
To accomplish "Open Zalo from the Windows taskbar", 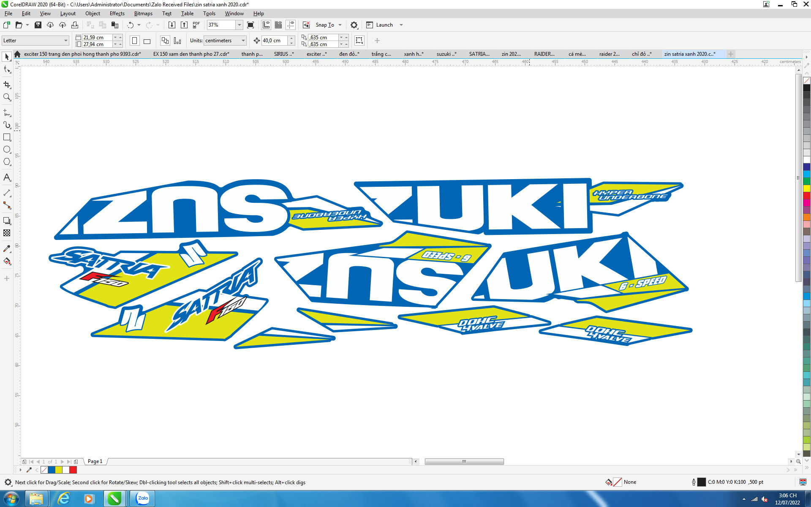I will pyautogui.click(x=142, y=499).
